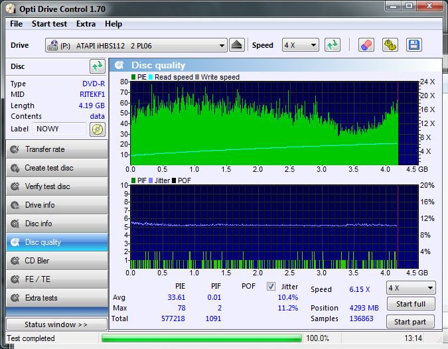This screenshot has height=349, width=448.
Task: Open the options (gears) toolbar icon
Action: (390, 45)
